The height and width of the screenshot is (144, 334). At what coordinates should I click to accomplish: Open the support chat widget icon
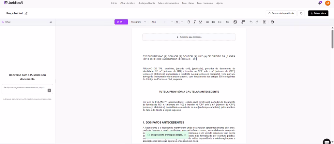326,141
